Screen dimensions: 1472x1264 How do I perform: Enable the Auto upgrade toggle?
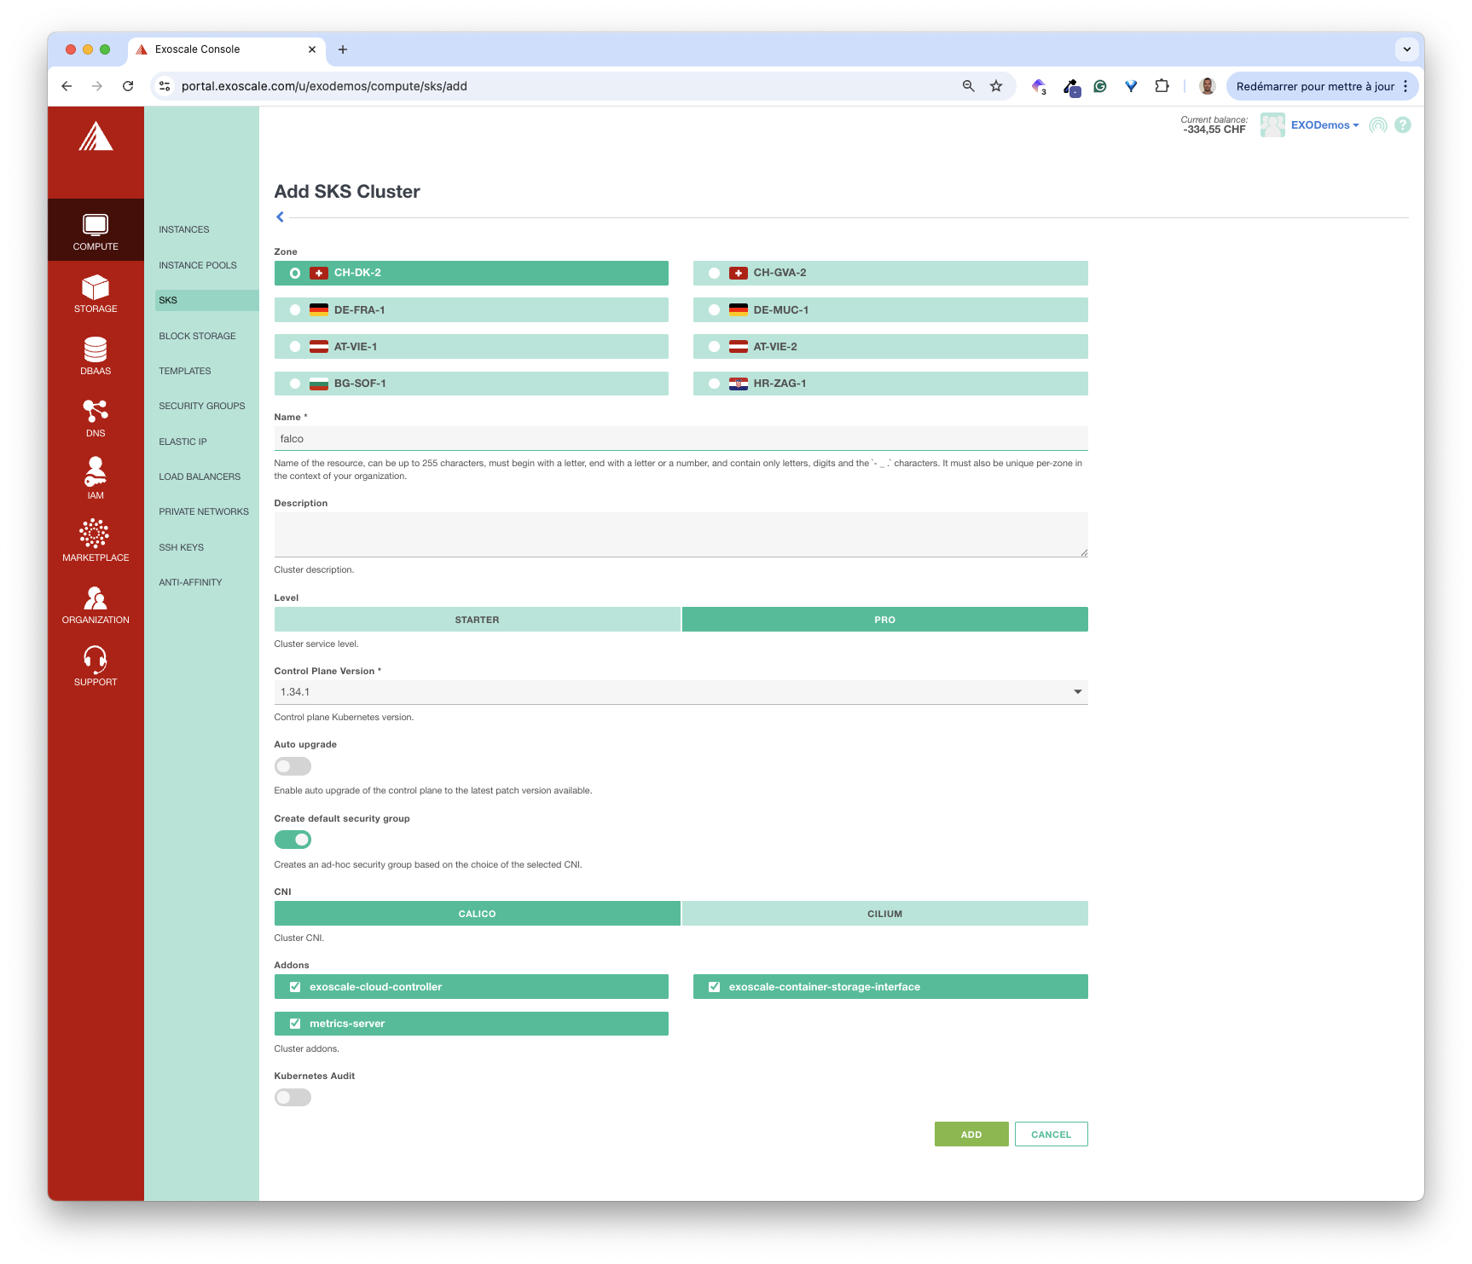(x=293, y=766)
